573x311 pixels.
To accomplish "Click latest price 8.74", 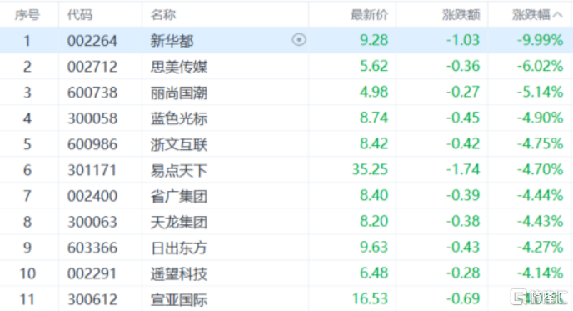I will [x=374, y=118].
